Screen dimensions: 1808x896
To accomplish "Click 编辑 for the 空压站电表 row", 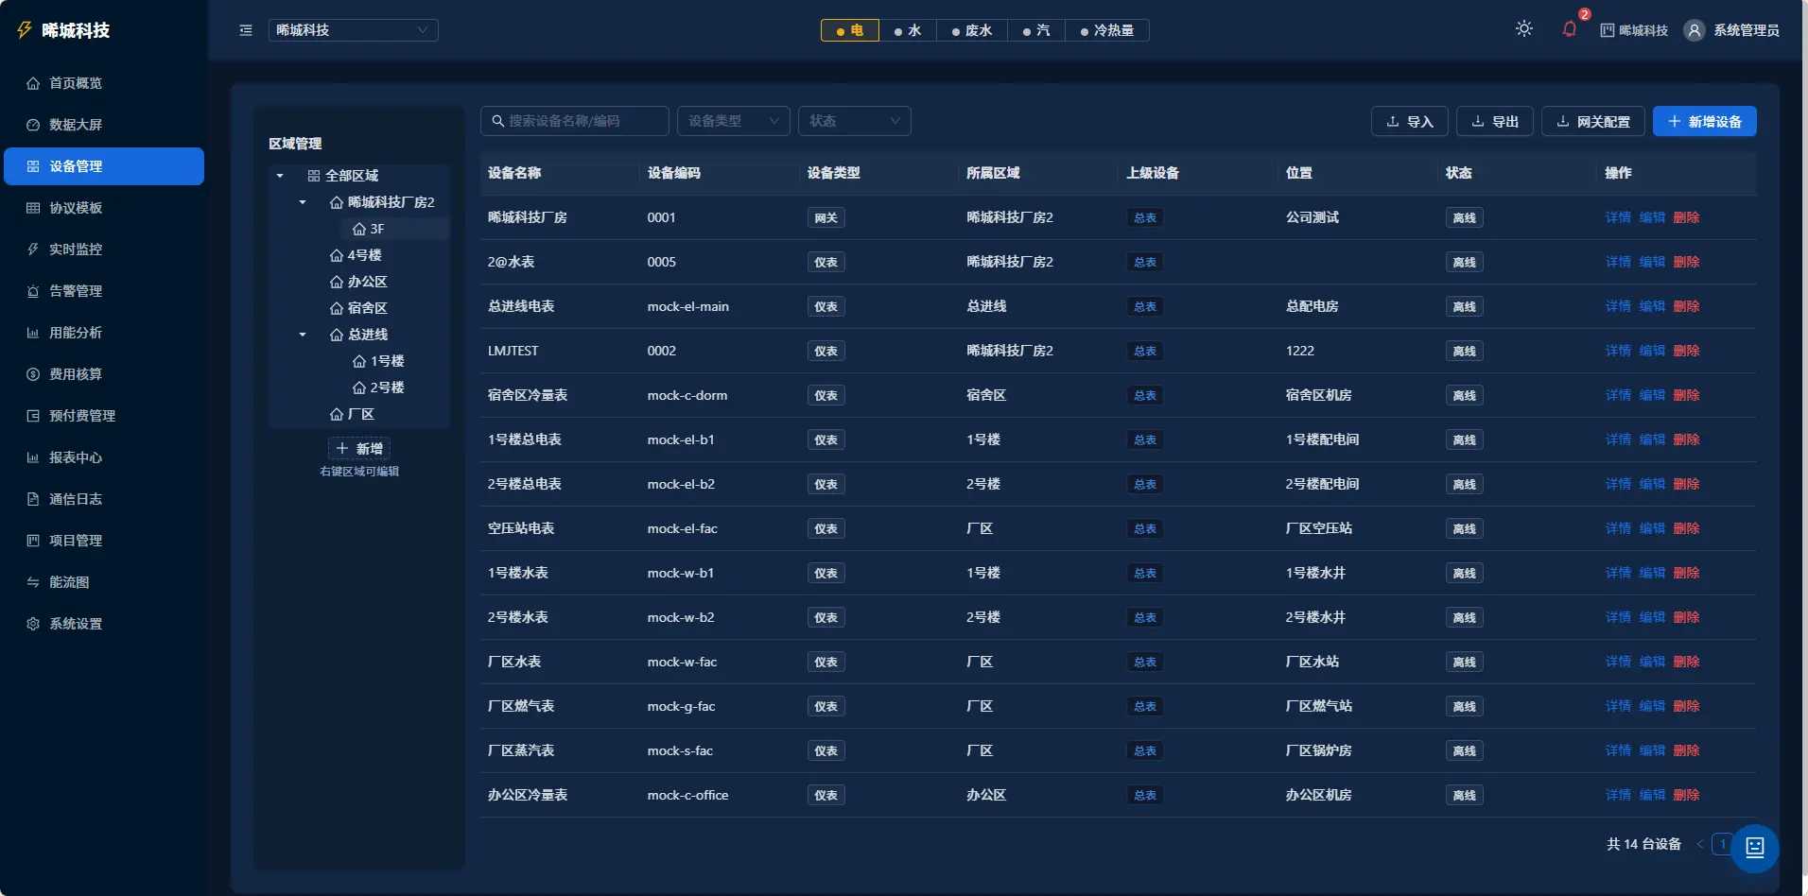I will [1652, 528].
